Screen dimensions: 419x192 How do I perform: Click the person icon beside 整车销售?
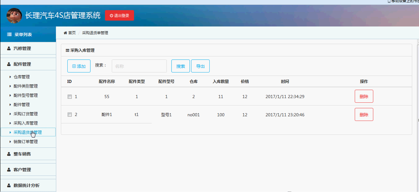point(9,154)
